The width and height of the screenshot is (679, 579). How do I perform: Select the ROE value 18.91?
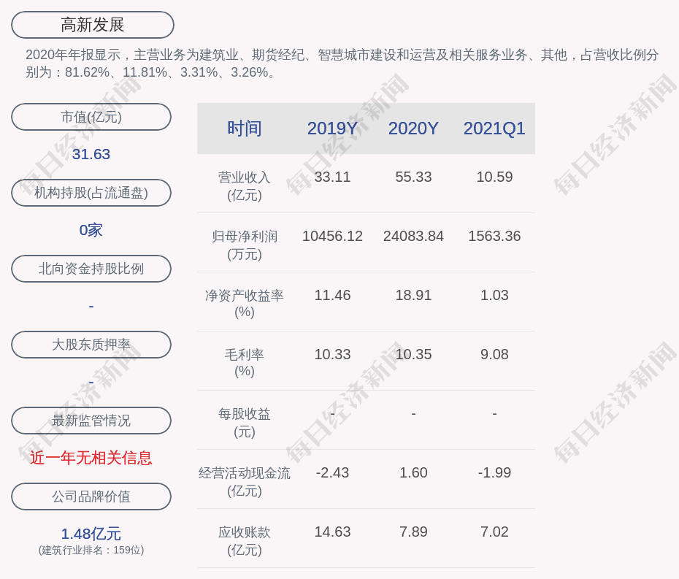click(x=413, y=296)
